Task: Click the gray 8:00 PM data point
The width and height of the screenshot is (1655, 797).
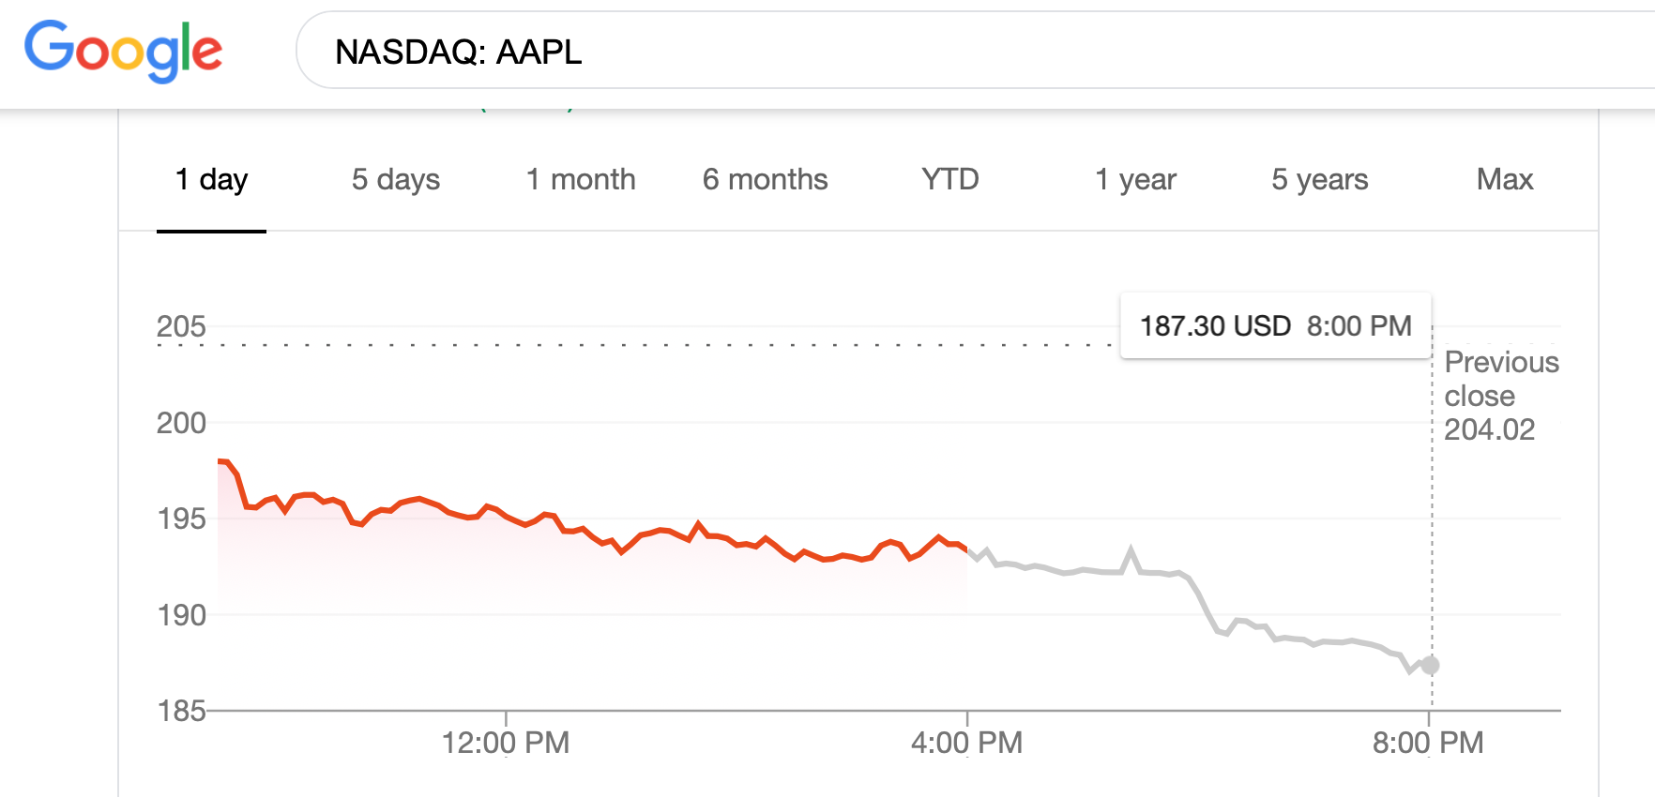Action: click(1430, 665)
